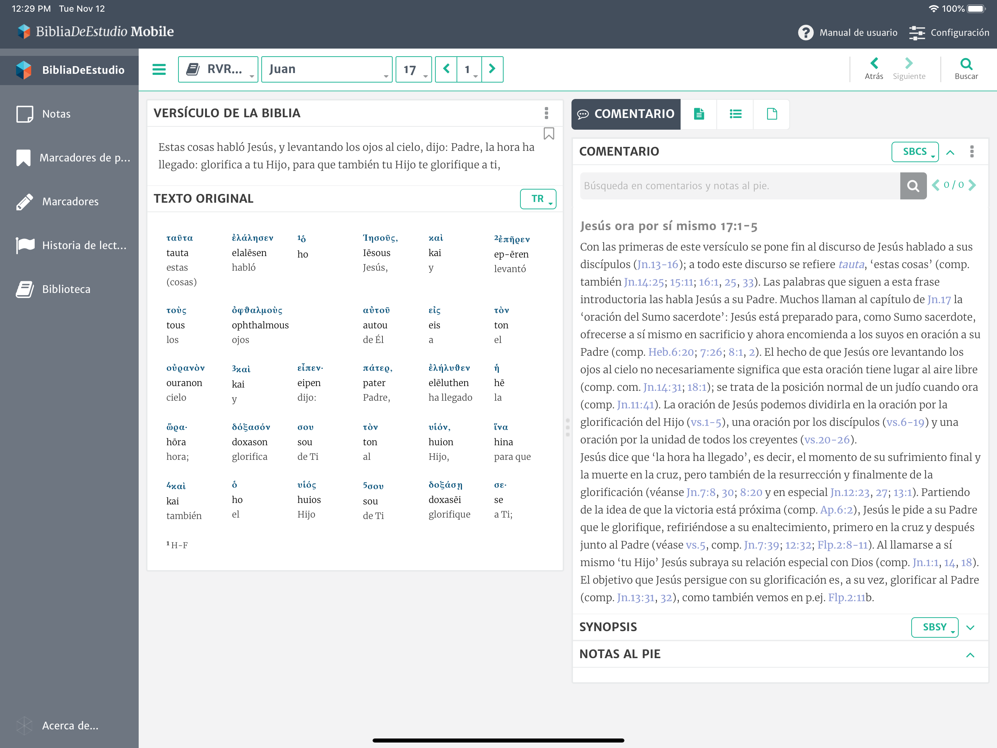This screenshot has height=748, width=997.
Task: Go to next search result chevron
Action: 972,185
